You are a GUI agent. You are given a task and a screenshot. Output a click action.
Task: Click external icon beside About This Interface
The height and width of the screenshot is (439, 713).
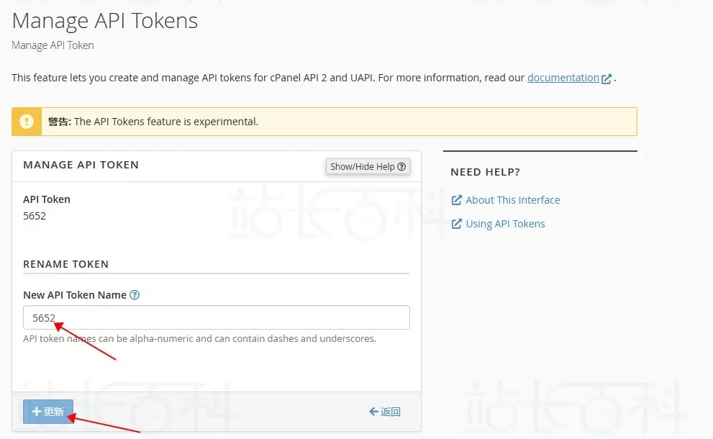pos(456,200)
